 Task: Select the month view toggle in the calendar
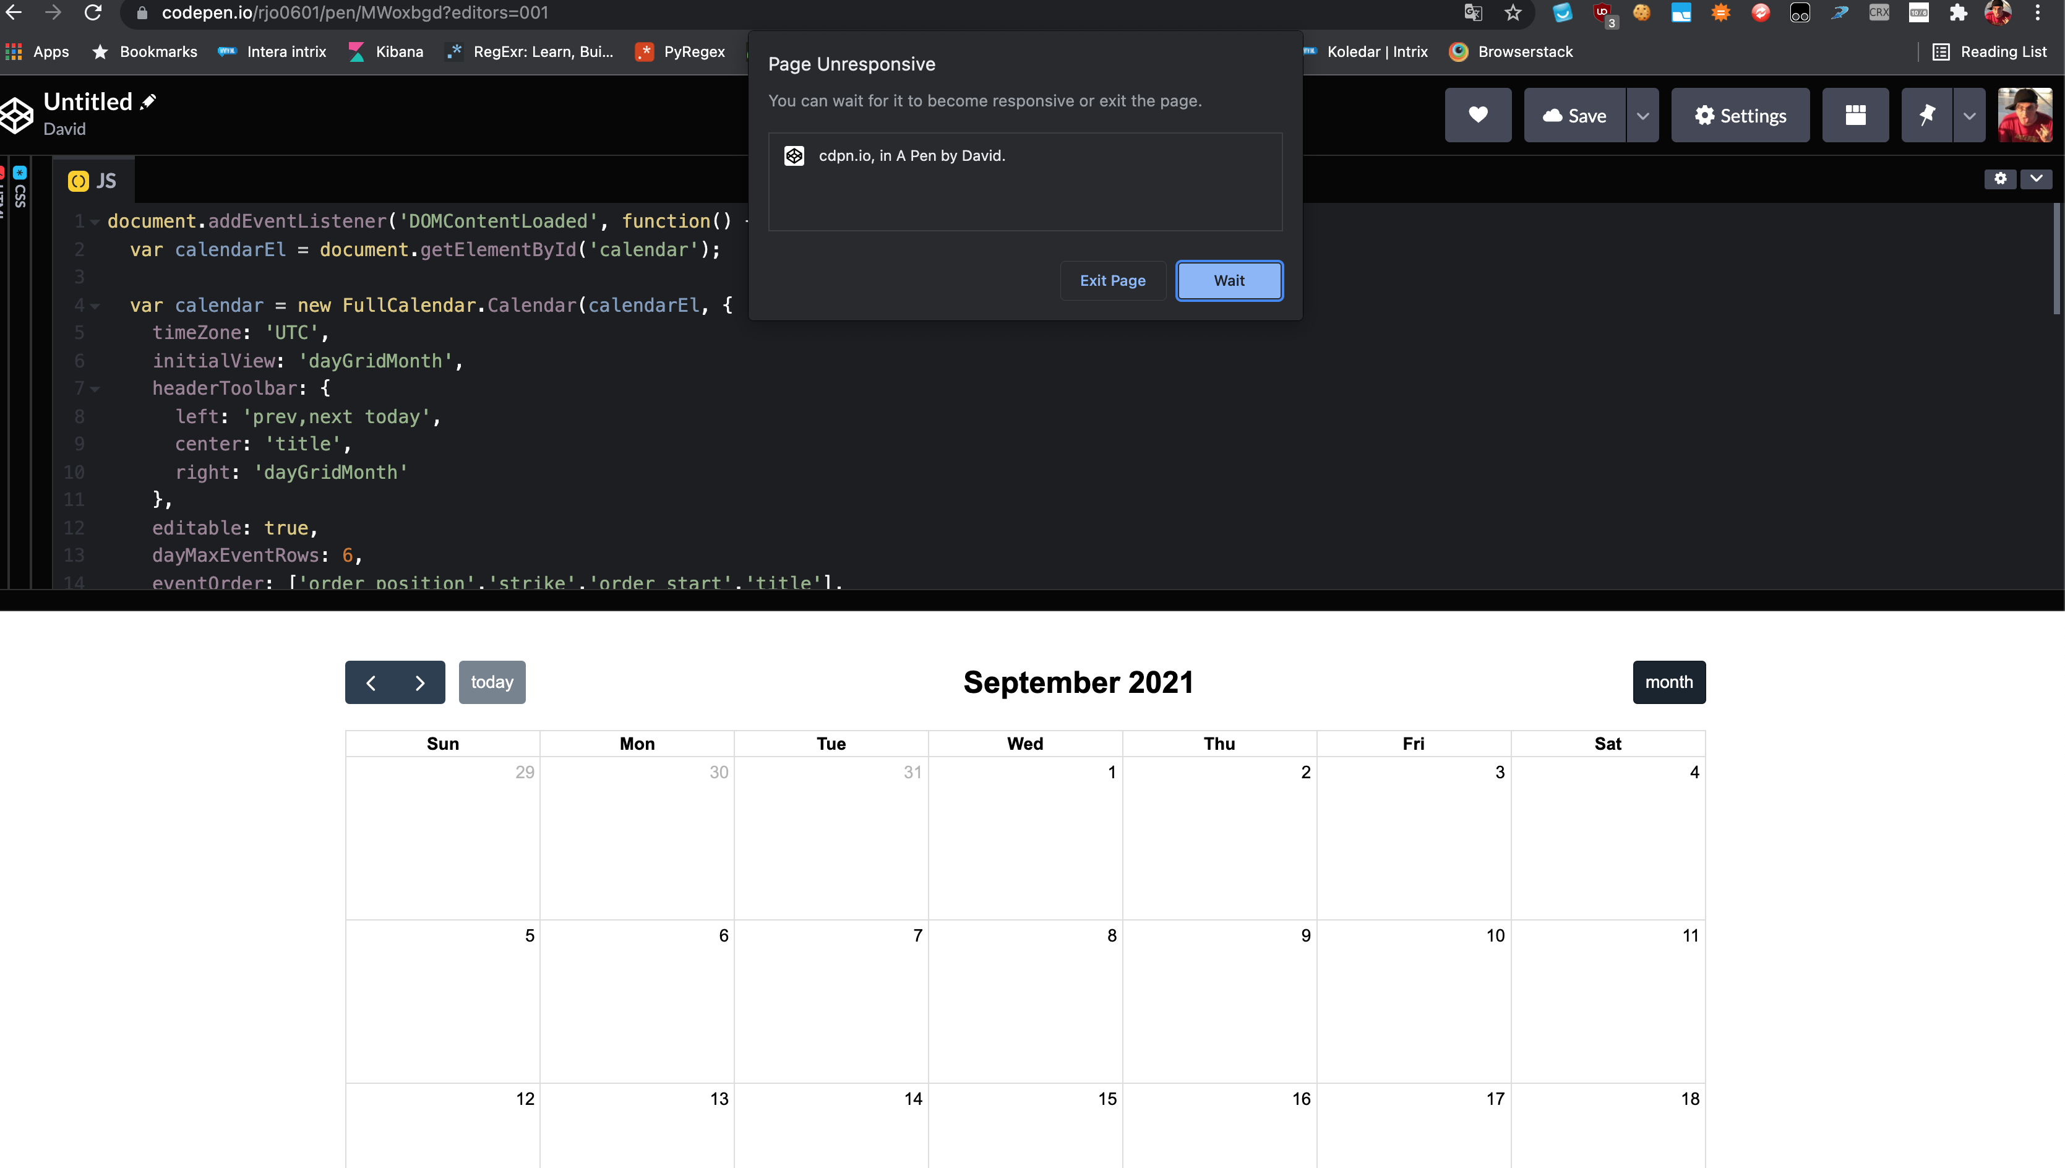coord(1669,682)
